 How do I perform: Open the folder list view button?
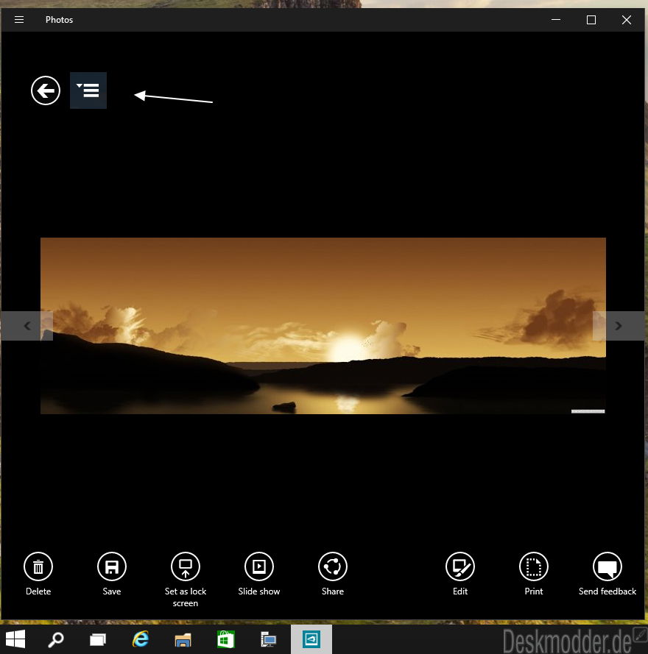(x=88, y=90)
